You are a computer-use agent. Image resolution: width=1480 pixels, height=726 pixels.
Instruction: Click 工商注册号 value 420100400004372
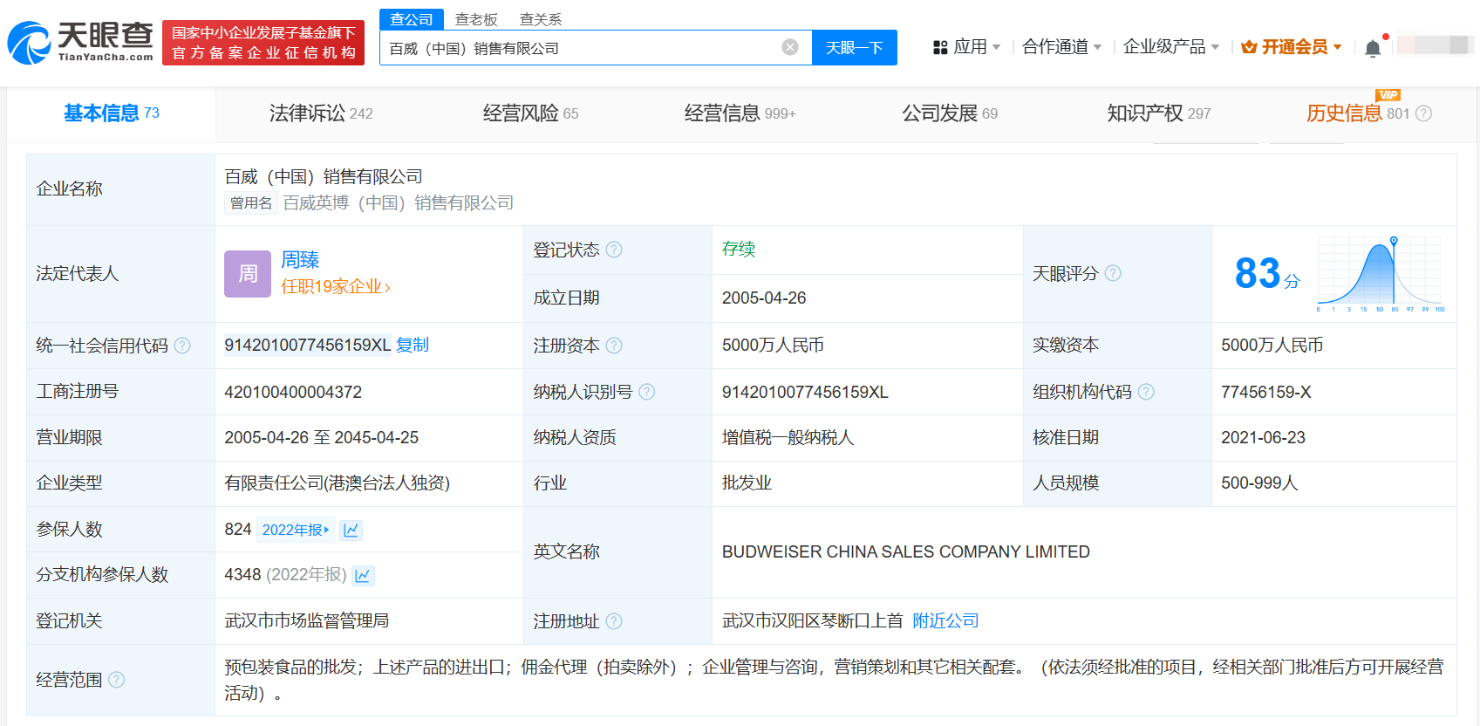[x=293, y=392]
